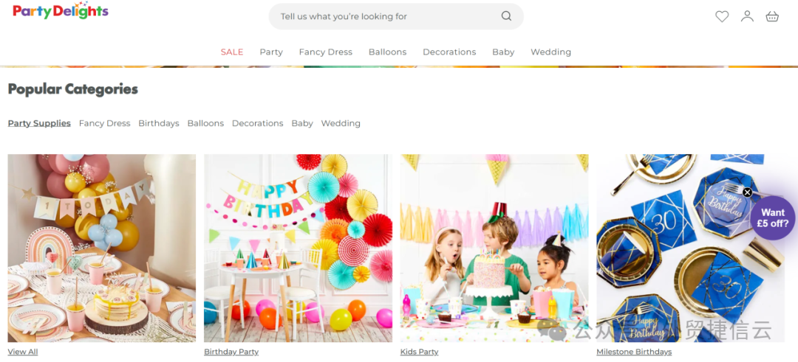Click the children with cake image
Screen dimensions: 798x362
pyautogui.click(x=494, y=248)
